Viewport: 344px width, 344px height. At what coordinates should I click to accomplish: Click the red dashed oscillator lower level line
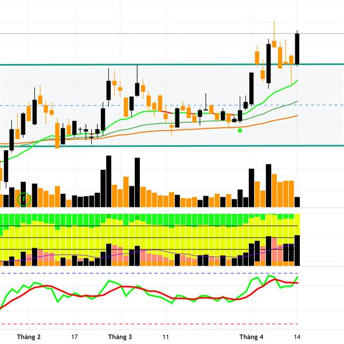[x=149, y=324]
